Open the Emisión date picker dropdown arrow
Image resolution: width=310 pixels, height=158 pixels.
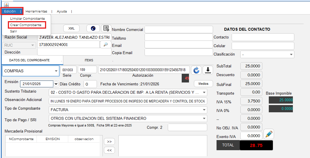pyautogui.click(x=56, y=84)
